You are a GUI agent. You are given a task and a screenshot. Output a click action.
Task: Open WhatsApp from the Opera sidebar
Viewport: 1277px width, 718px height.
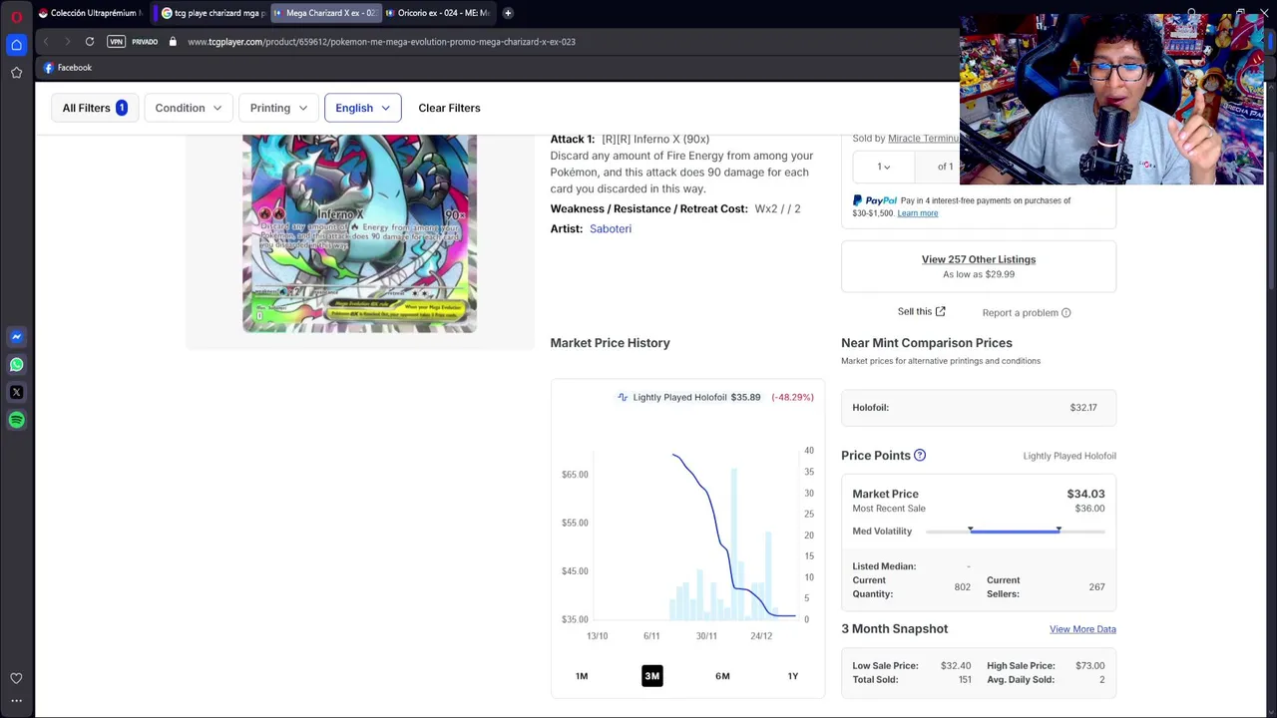[16, 365]
